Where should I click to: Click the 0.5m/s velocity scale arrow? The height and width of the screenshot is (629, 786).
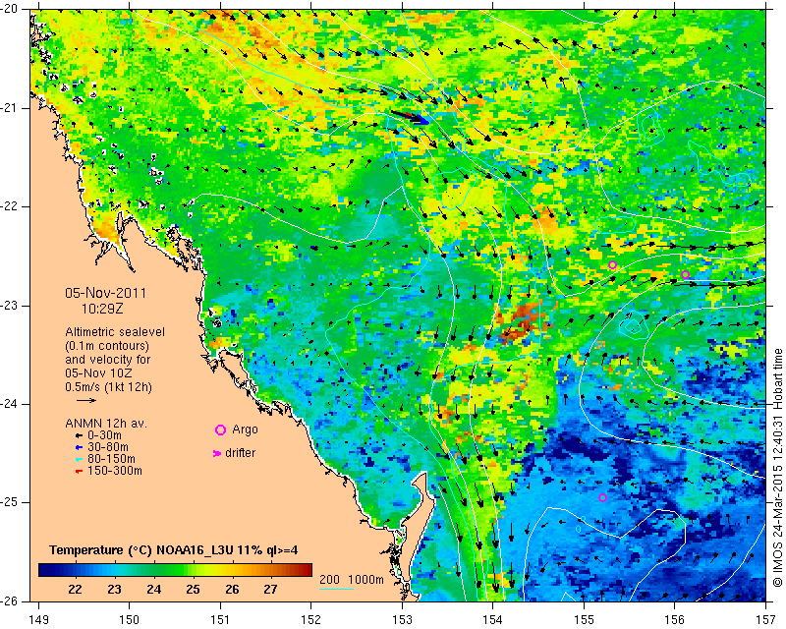coord(86,400)
